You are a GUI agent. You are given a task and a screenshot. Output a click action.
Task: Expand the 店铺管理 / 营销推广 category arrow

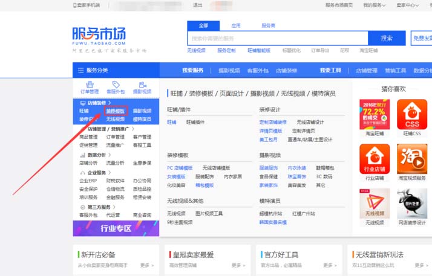pos(133,129)
